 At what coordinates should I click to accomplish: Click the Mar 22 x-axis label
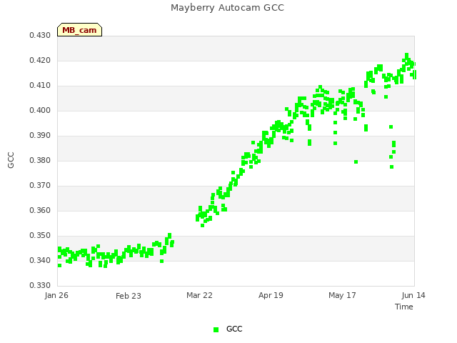[x=199, y=295]
